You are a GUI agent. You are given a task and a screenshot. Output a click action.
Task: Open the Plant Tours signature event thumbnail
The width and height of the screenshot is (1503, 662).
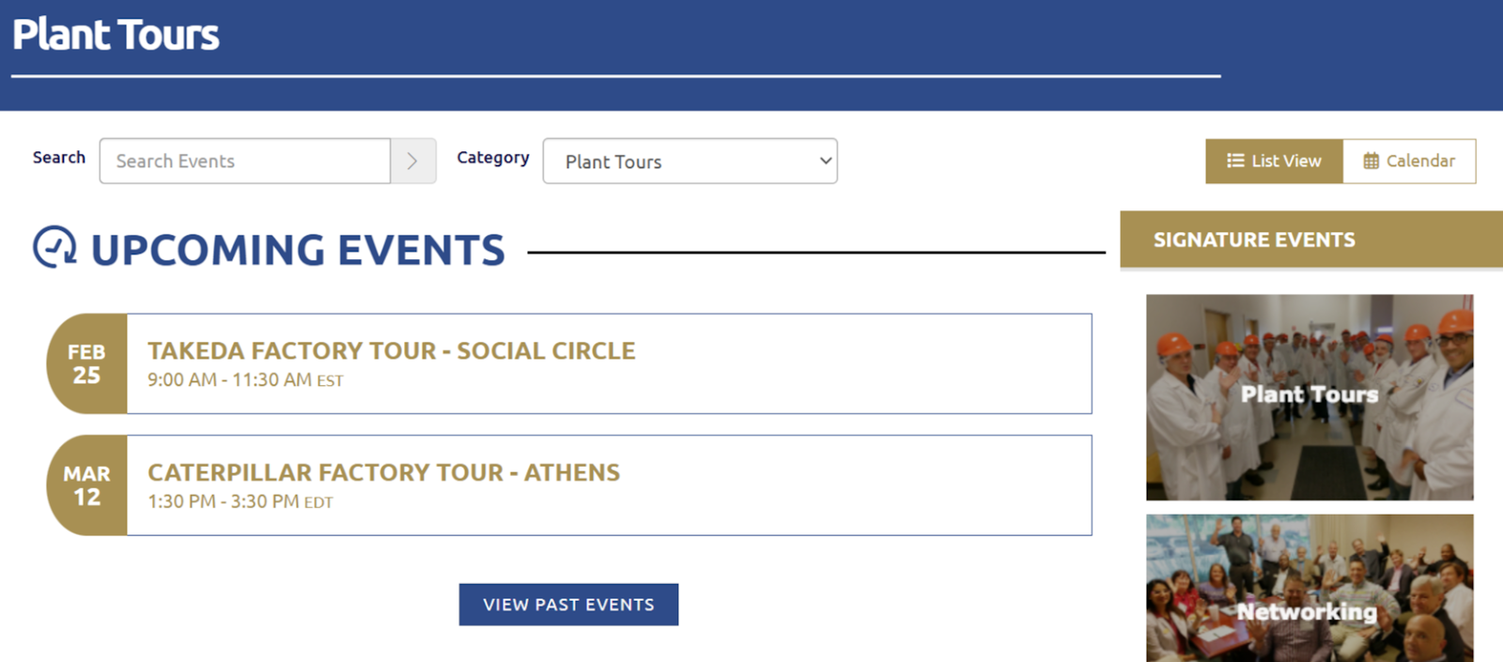[1309, 396]
